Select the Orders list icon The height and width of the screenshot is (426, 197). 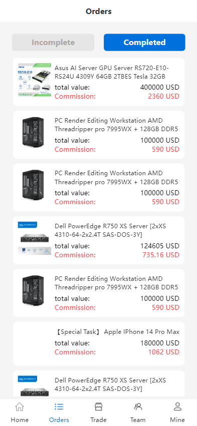[x=59, y=406]
